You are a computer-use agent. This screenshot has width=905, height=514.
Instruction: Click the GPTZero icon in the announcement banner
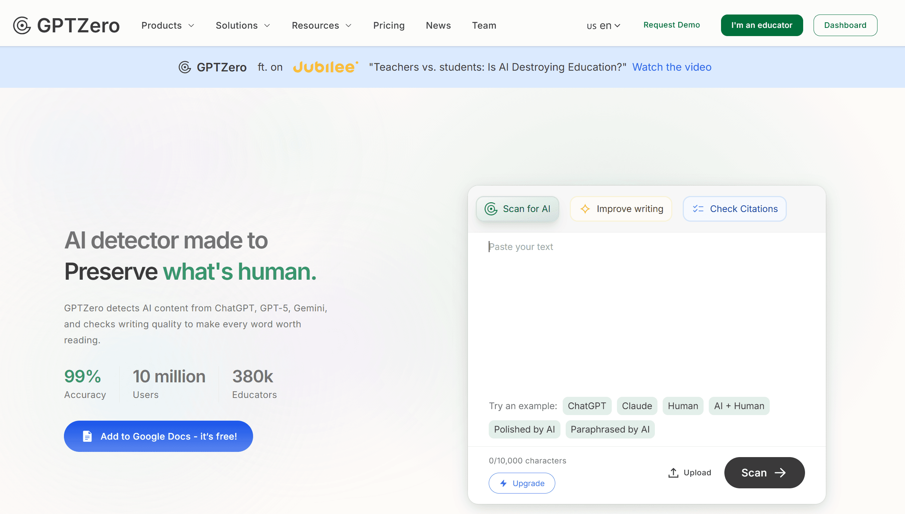point(185,67)
